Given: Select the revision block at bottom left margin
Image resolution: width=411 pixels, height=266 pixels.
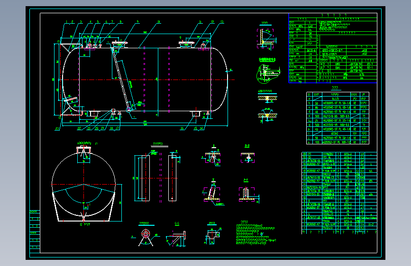Looking at the screenshot, I should 35,231.
